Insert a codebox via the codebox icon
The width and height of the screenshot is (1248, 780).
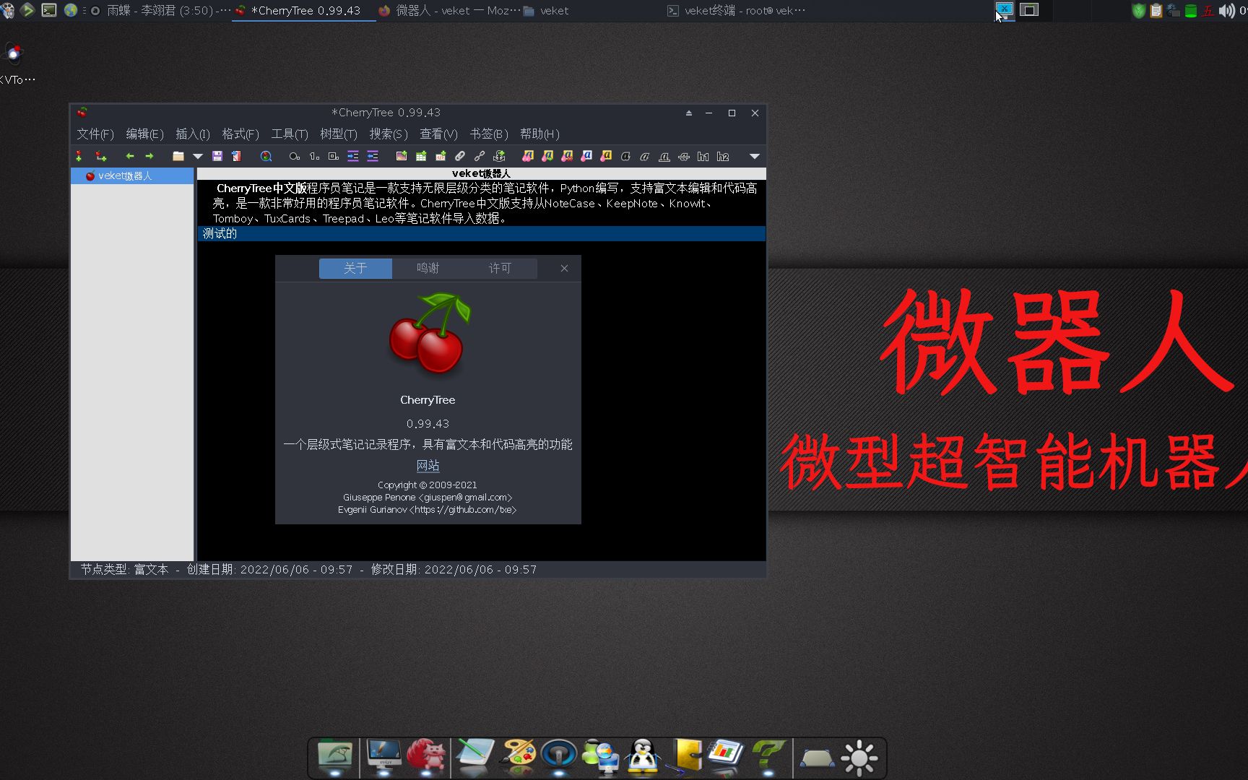coord(441,156)
